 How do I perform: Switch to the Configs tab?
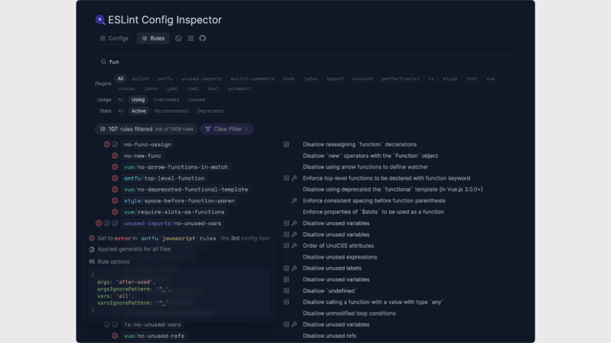point(114,38)
